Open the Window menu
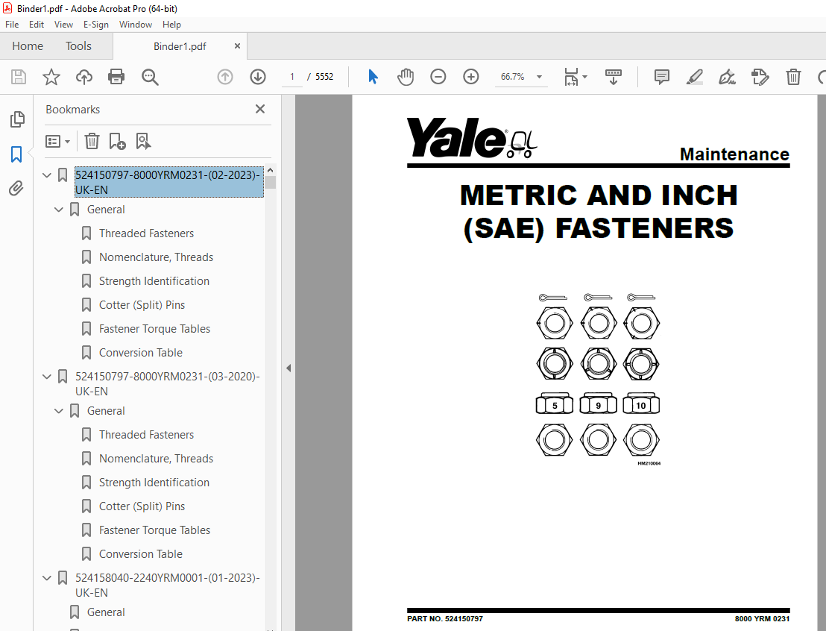The width and height of the screenshot is (826, 631). [136, 25]
